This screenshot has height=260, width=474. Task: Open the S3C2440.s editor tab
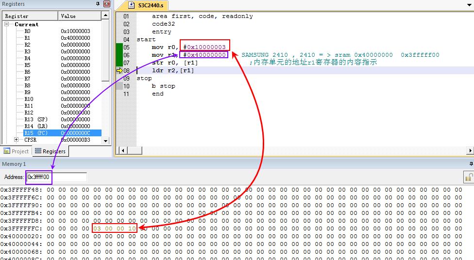pyautogui.click(x=147, y=5)
